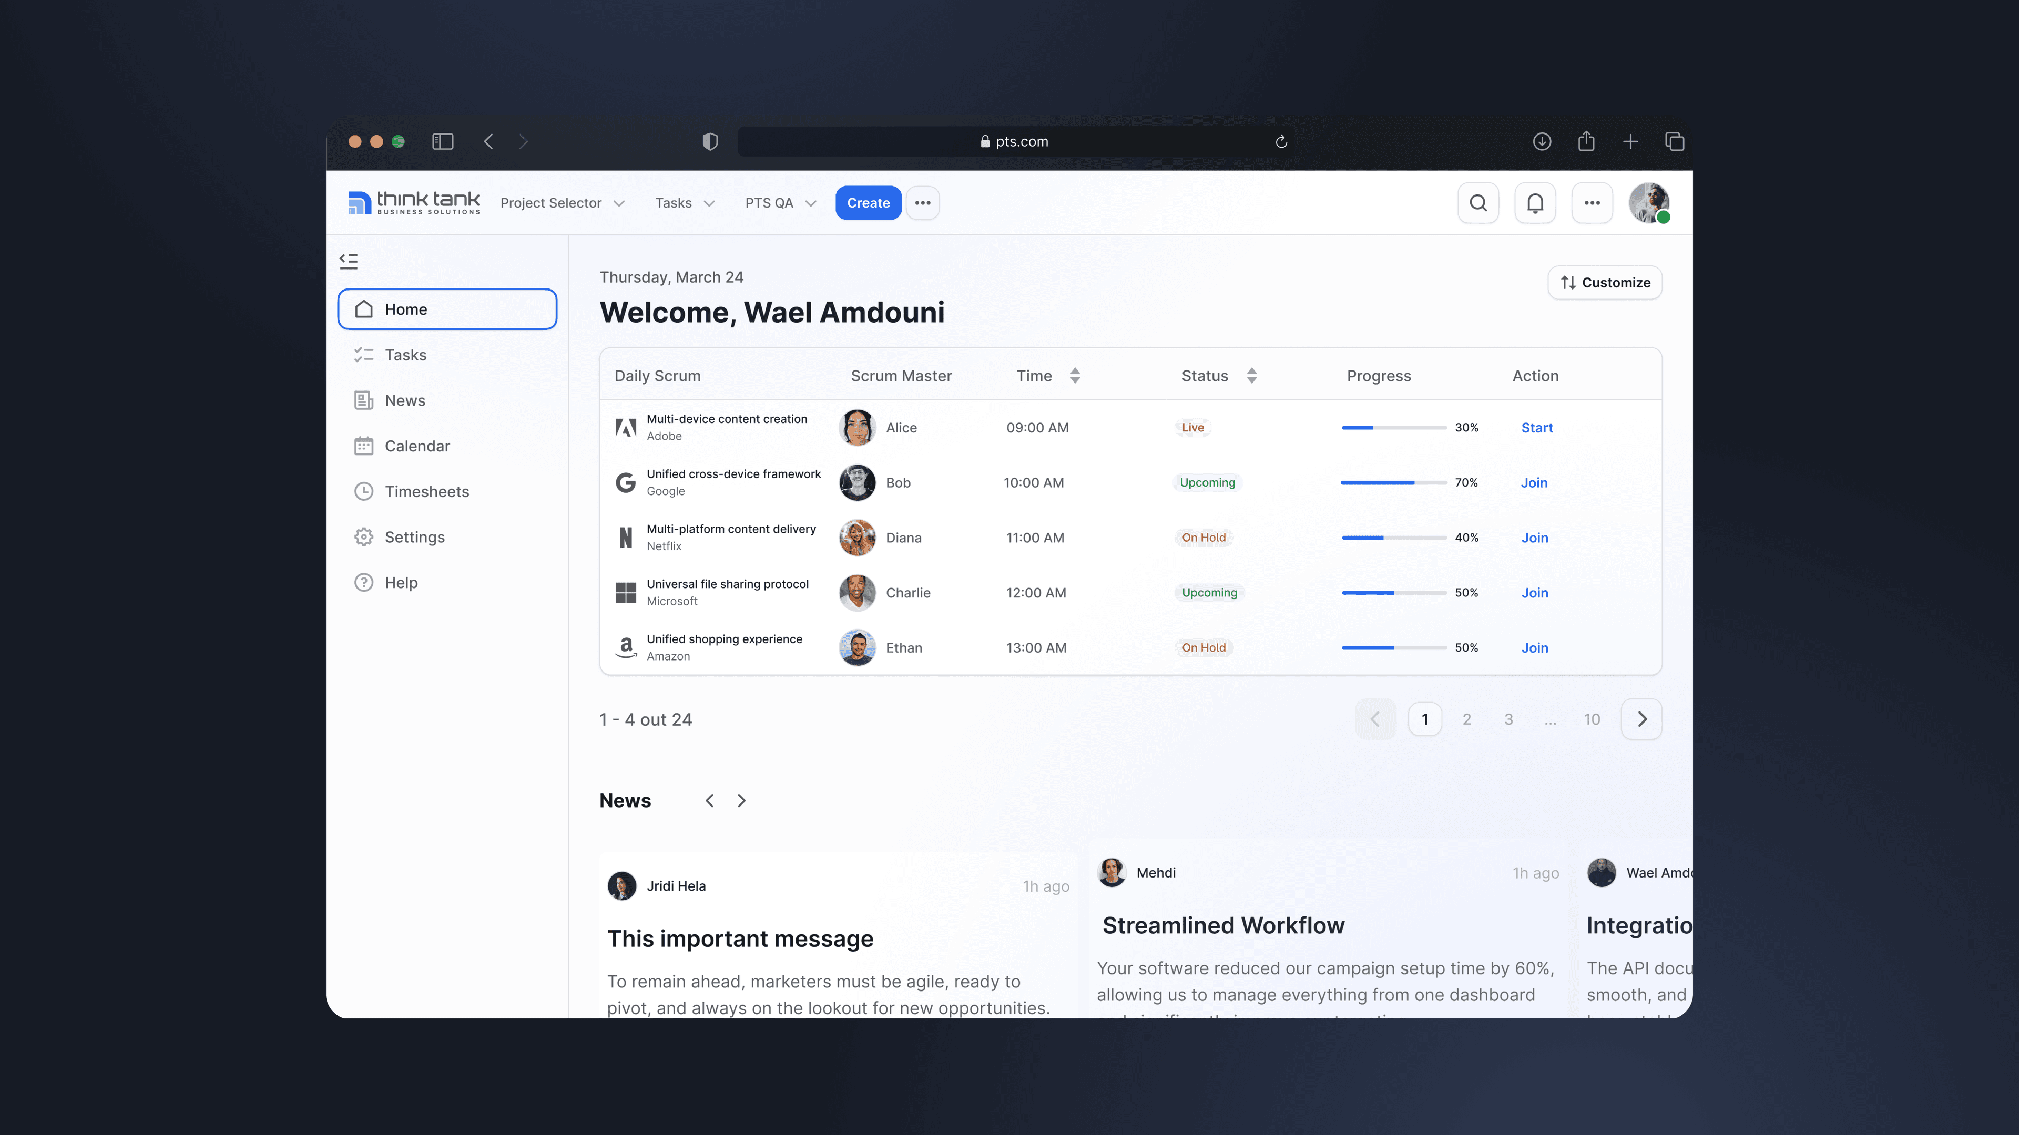Viewport: 2019px width, 1135px height.
Task: Click the Microsoft logo icon
Action: pos(626,593)
